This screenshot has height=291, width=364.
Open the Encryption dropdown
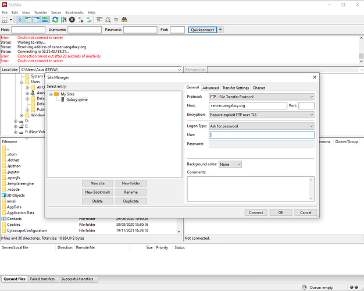261,115
